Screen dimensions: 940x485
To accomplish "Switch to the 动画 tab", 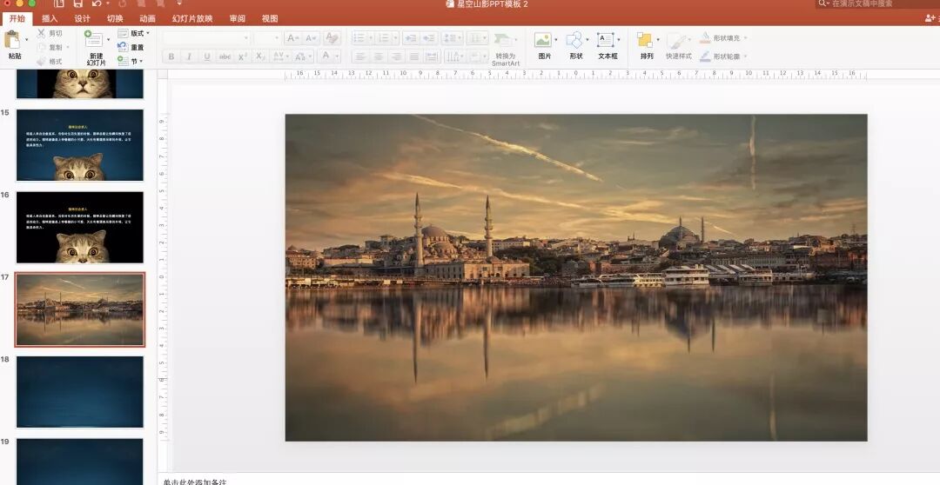I will click(x=147, y=18).
